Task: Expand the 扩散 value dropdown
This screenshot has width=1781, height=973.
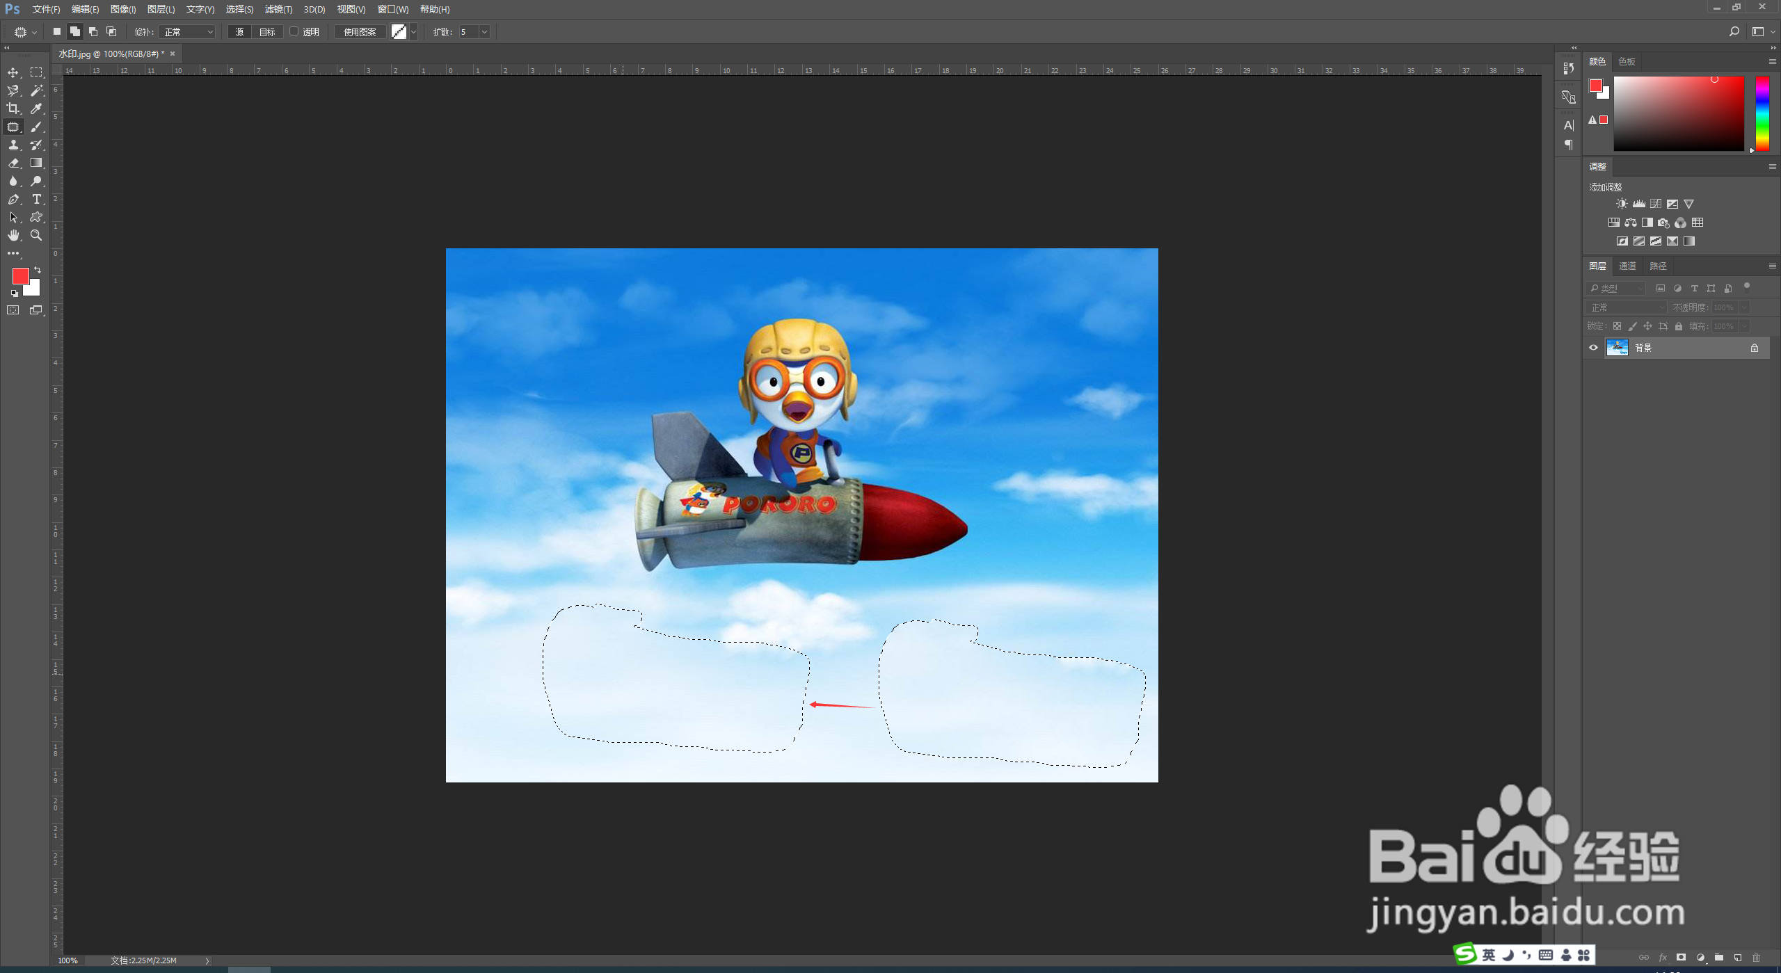Action: coord(485,32)
